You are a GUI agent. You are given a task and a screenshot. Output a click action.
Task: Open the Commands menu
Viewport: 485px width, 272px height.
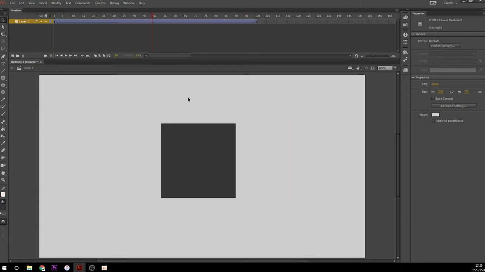[83, 3]
